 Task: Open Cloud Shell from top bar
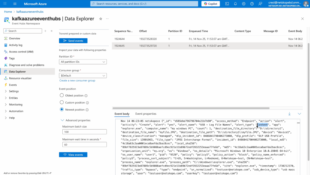click(x=227, y=4)
